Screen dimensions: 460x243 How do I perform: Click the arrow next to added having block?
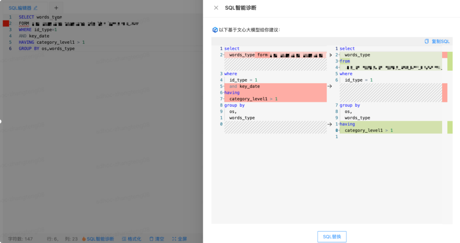pos(329,124)
